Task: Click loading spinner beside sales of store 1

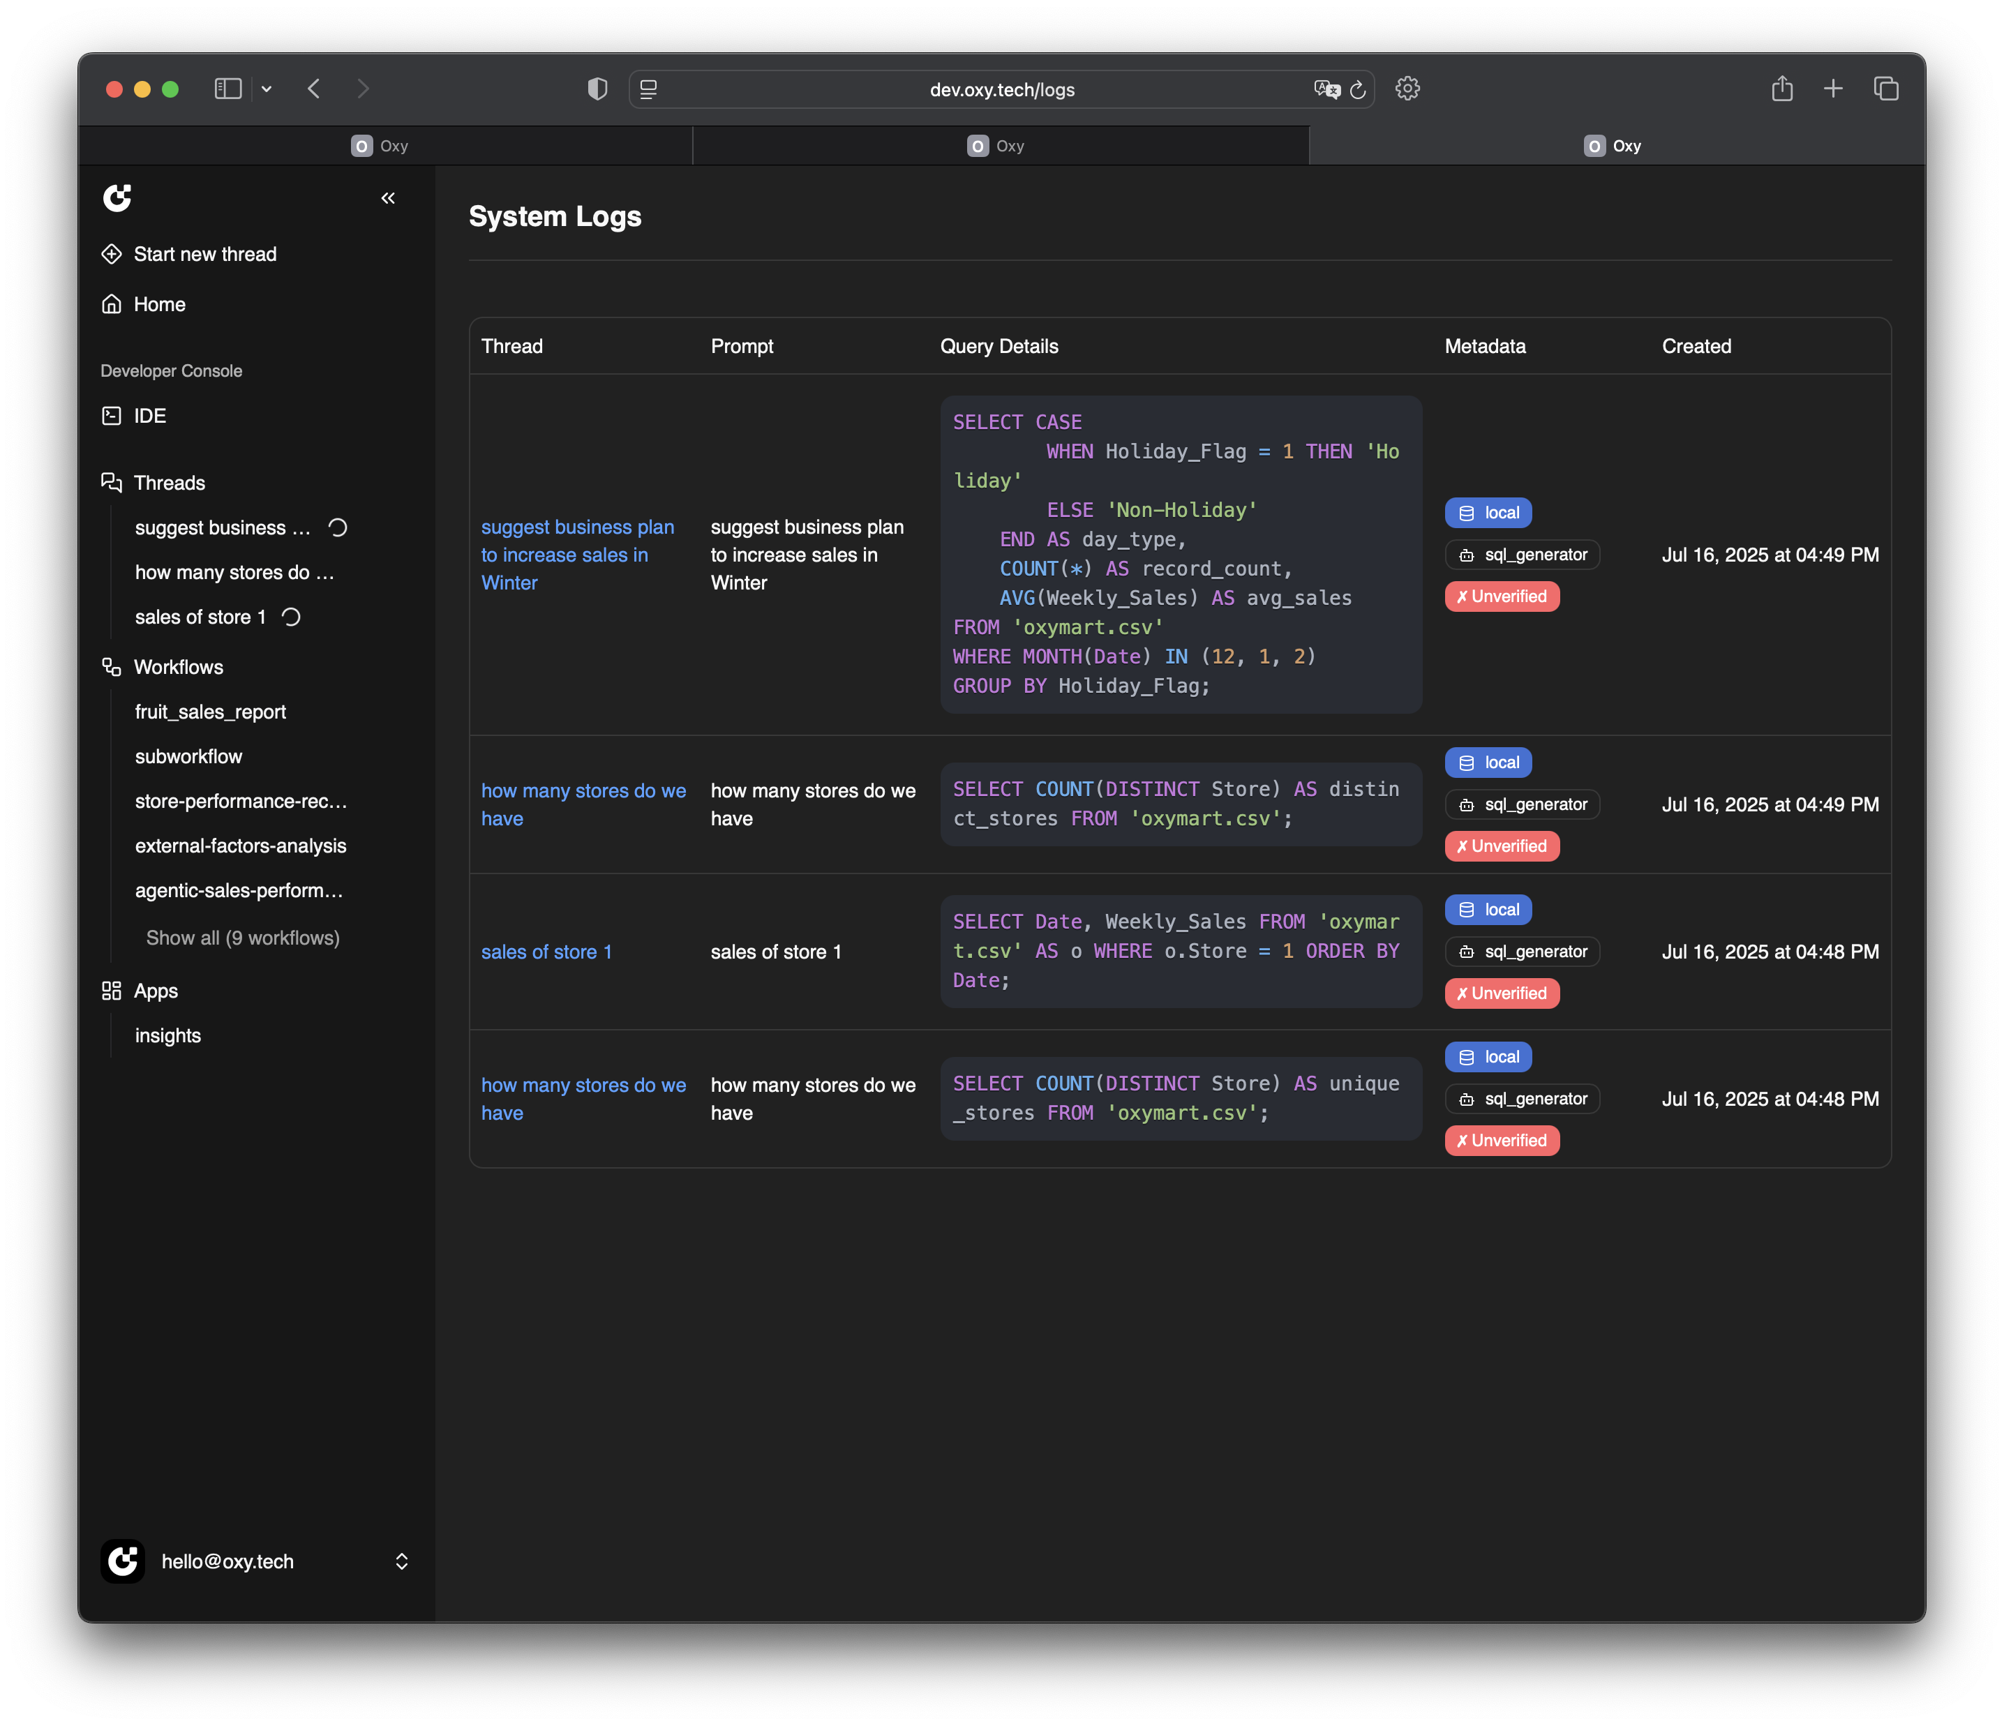Action: (x=291, y=617)
